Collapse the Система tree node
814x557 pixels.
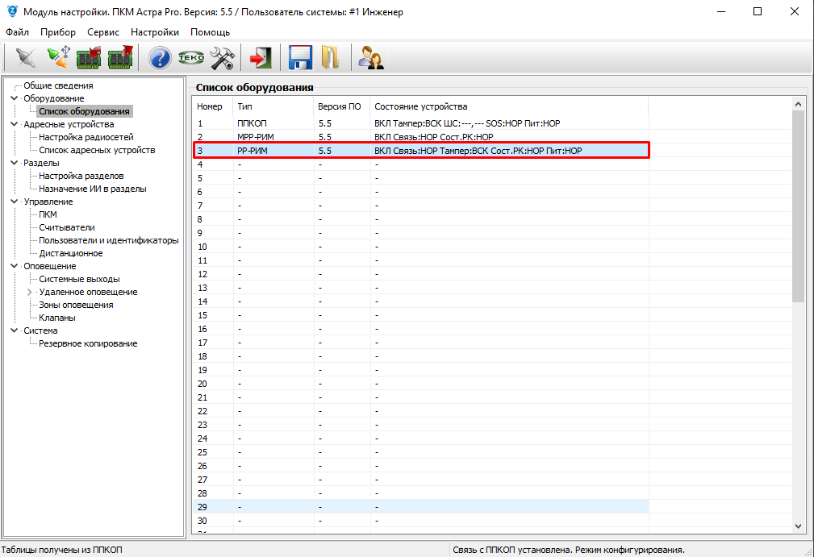(14, 330)
